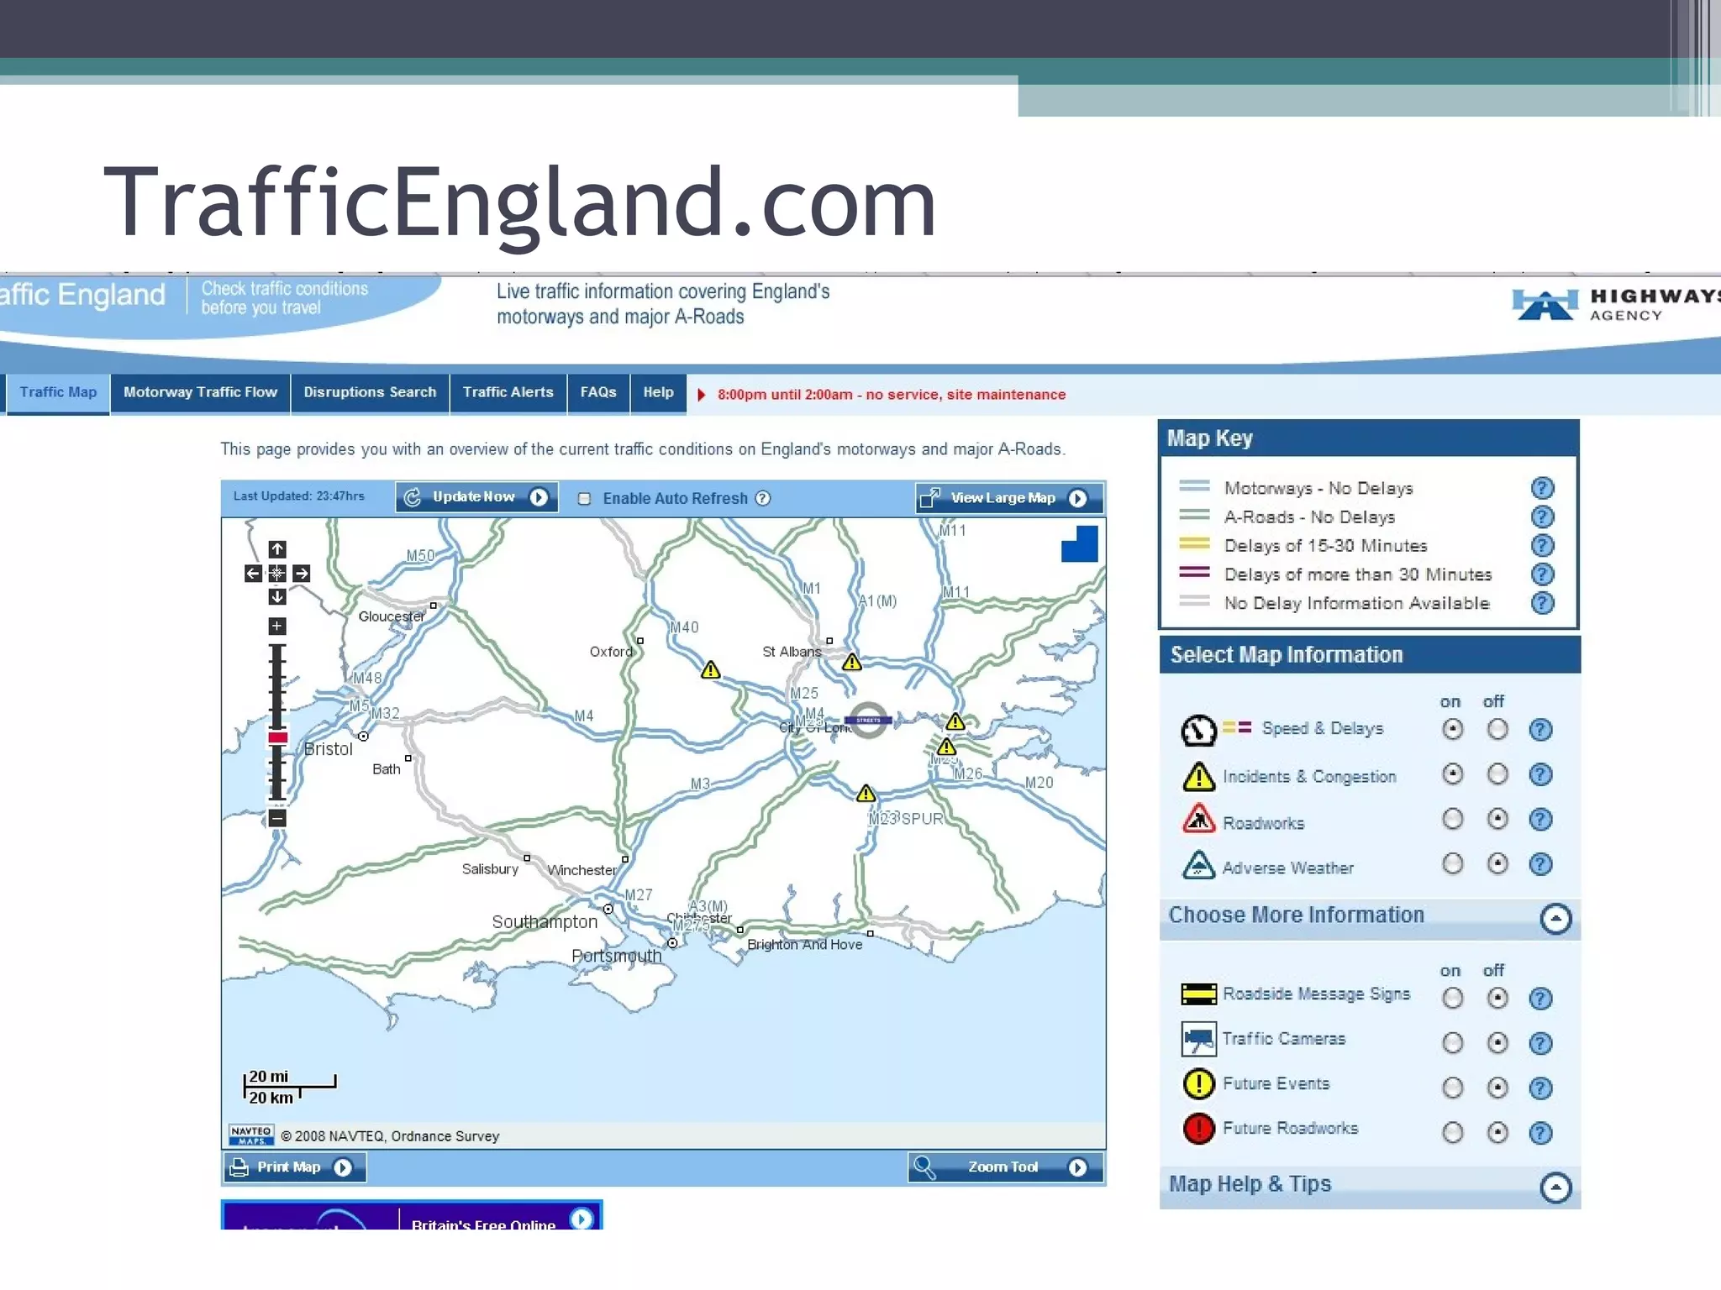This screenshot has width=1721, height=1290.
Task: Open help for Delays of 15-30 Minutes
Action: [x=1542, y=546]
